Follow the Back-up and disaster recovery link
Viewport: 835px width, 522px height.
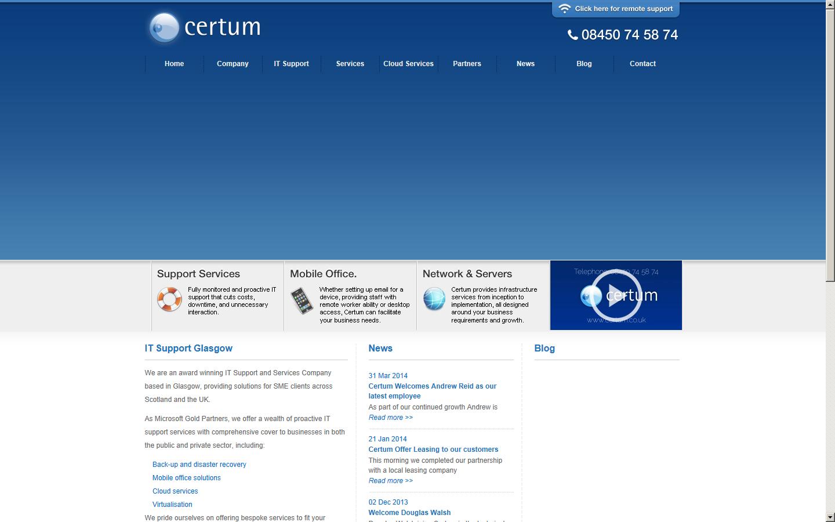(x=199, y=465)
